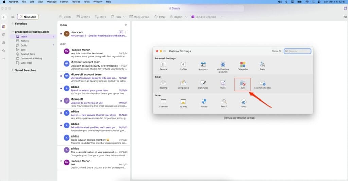Open the Tools menu
Viewport: 348px width, 181px height.
[x=87, y=2]
